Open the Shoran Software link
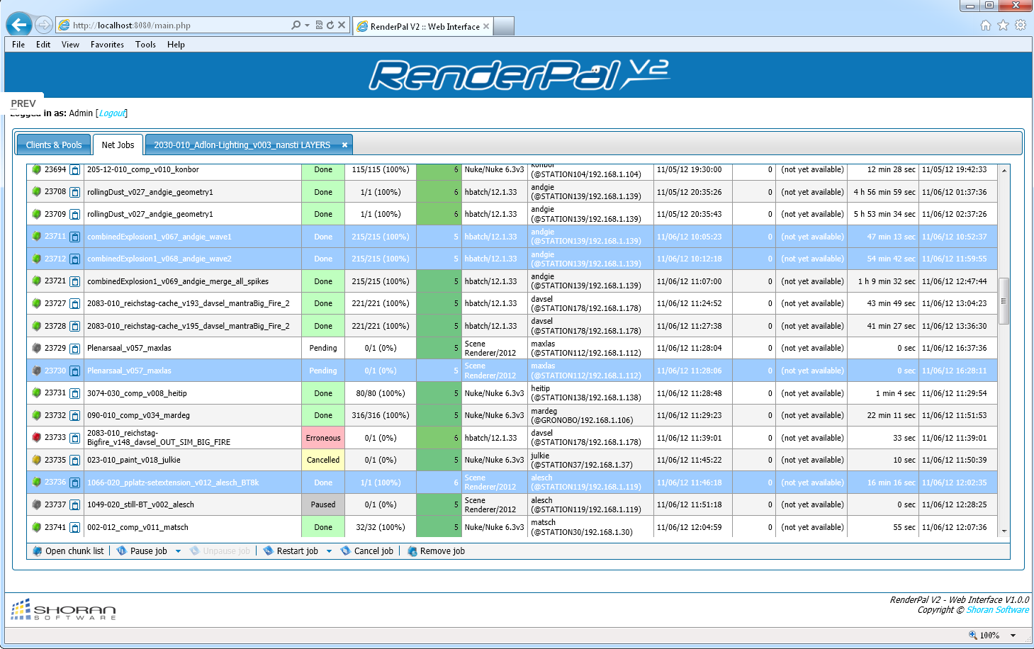The image size is (1034, 649). [x=998, y=610]
